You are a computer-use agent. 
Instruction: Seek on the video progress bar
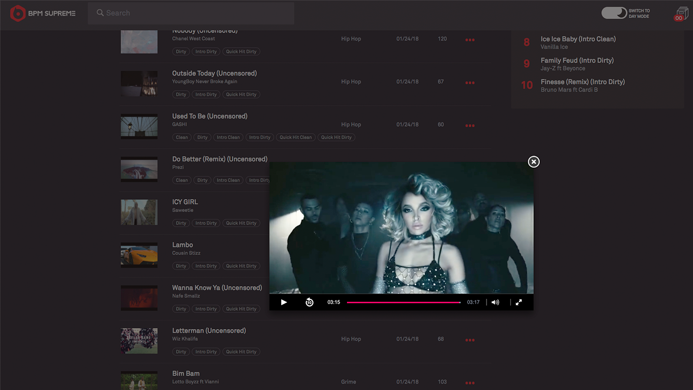click(403, 302)
